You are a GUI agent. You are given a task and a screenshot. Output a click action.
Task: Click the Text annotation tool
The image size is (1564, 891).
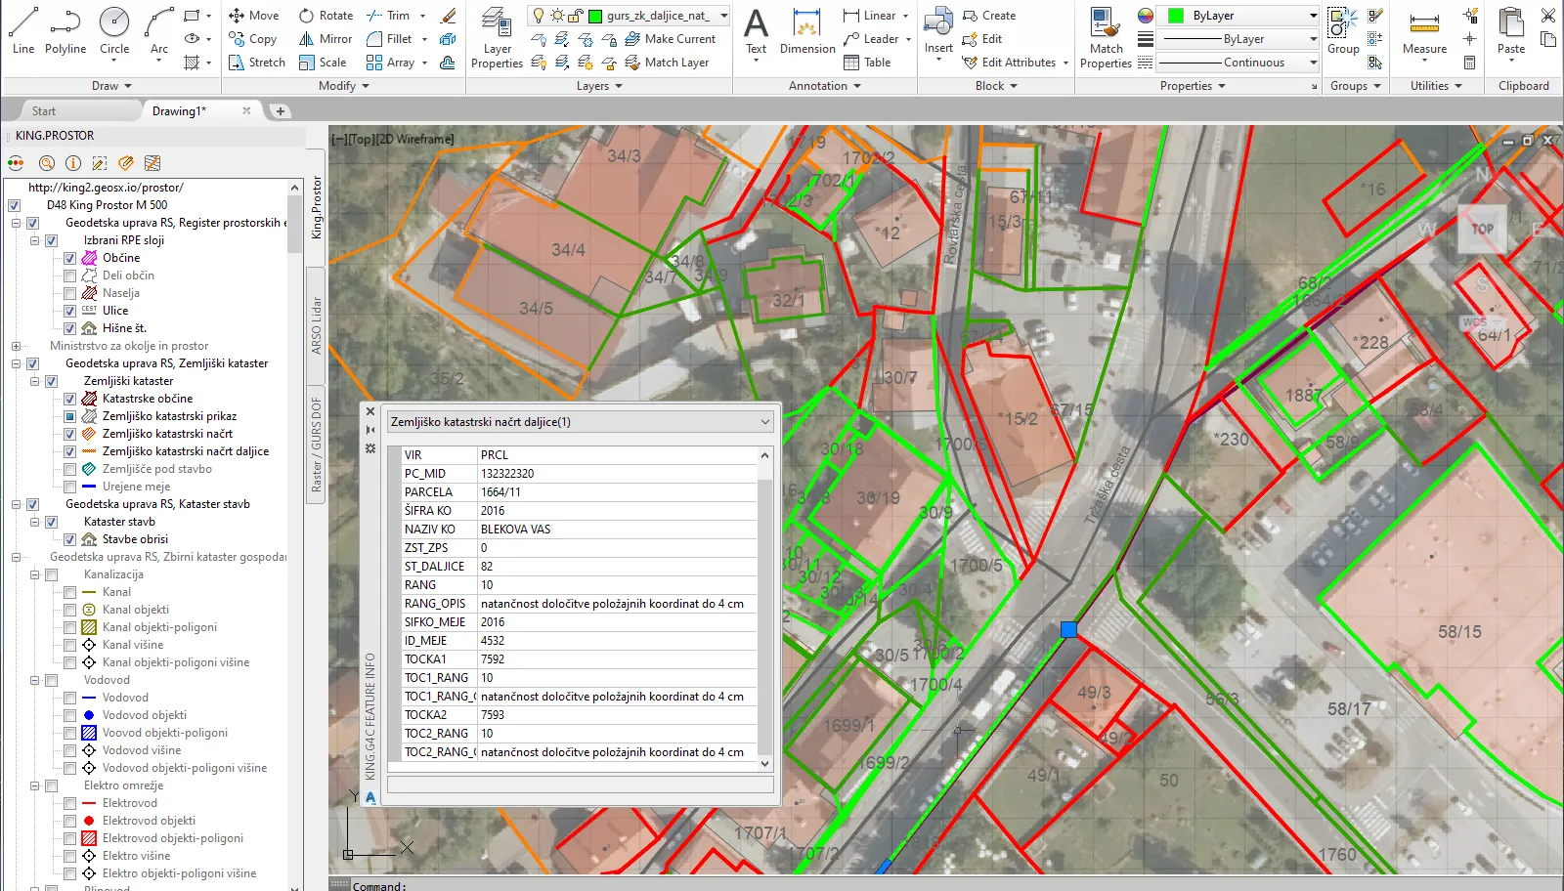point(756,31)
